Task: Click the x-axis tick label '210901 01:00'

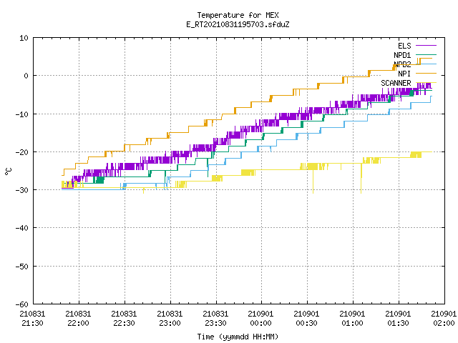Action: pos(353,319)
